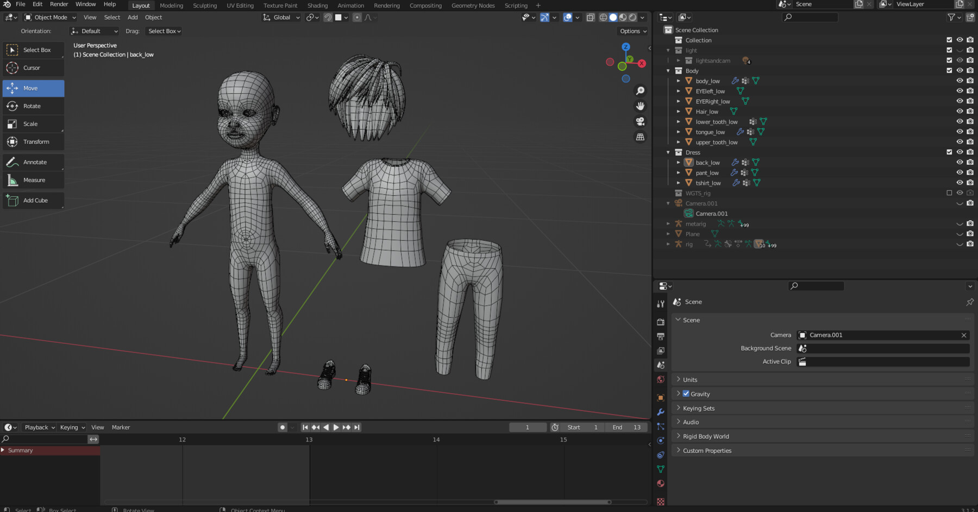Expand the pant_low item in the outliner
978x512 pixels.
(679, 172)
